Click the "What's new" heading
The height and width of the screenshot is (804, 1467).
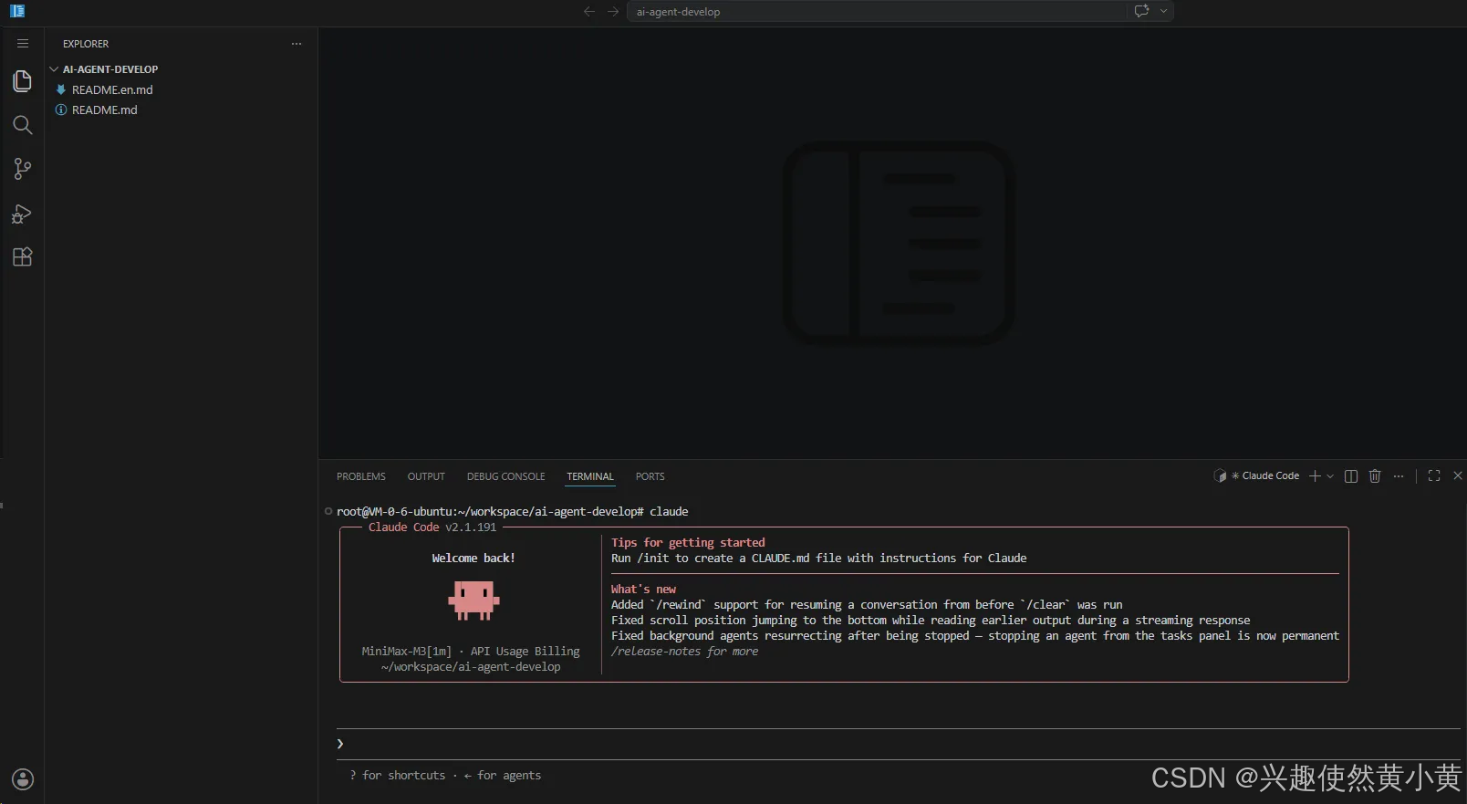point(643,590)
